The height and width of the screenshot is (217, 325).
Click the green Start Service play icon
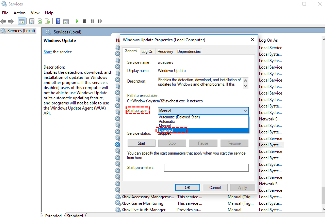(77, 21)
